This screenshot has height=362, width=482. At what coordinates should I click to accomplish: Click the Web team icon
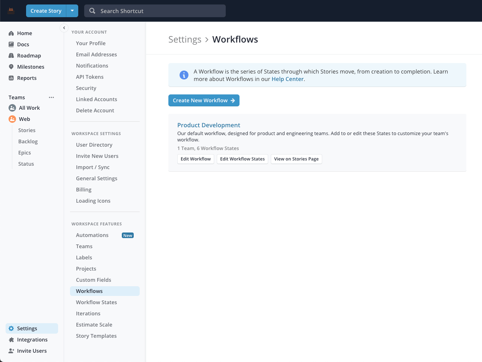point(12,119)
